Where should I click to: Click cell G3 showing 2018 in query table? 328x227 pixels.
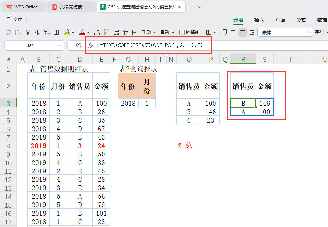coord(128,103)
